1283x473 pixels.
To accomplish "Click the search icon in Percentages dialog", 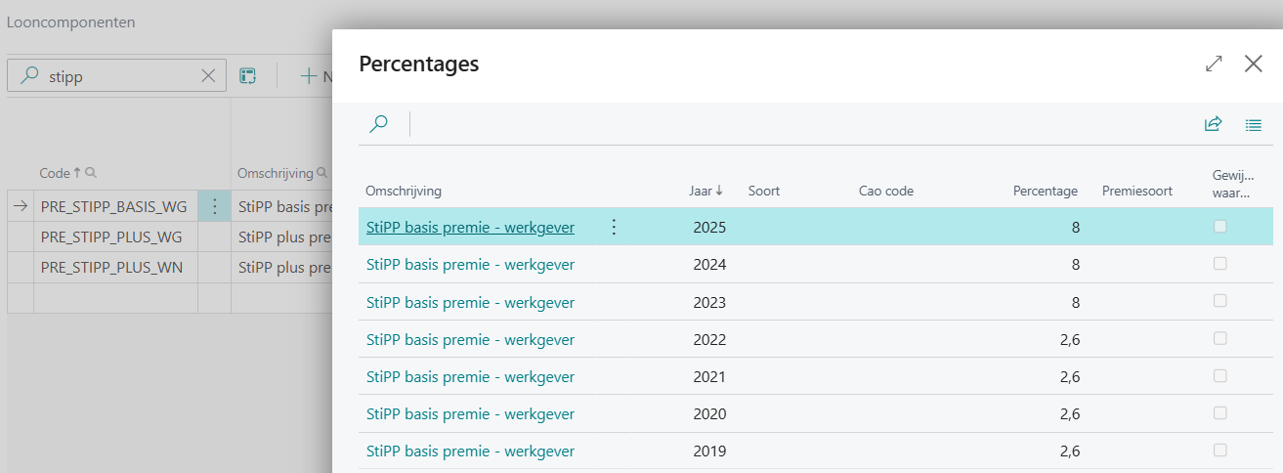I will (379, 124).
